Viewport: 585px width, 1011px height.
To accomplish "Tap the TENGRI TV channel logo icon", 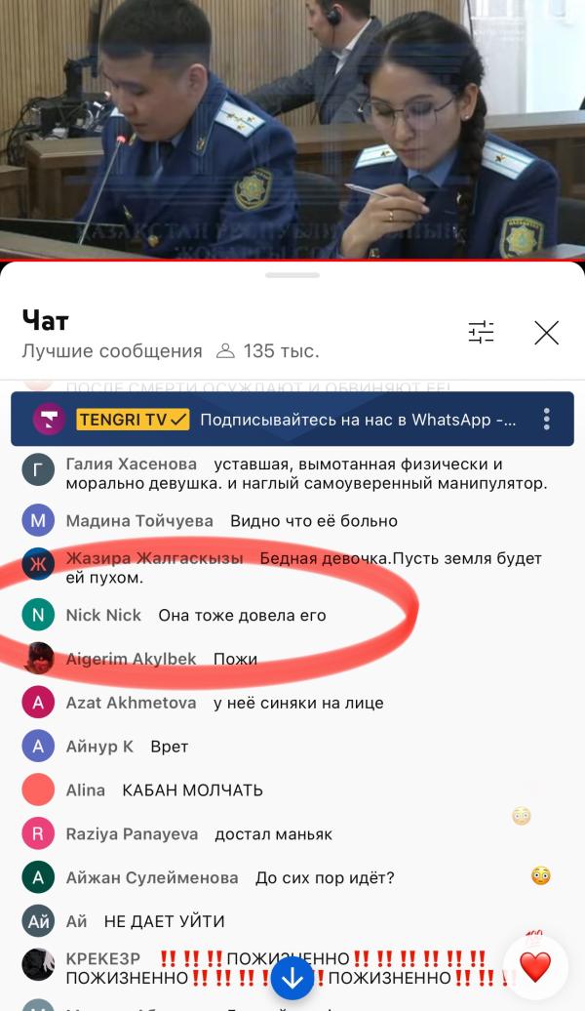I will click(49, 420).
